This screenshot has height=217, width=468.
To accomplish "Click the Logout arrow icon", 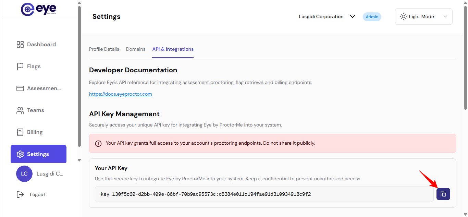I will pyautogui.click(x=20, y=194).
